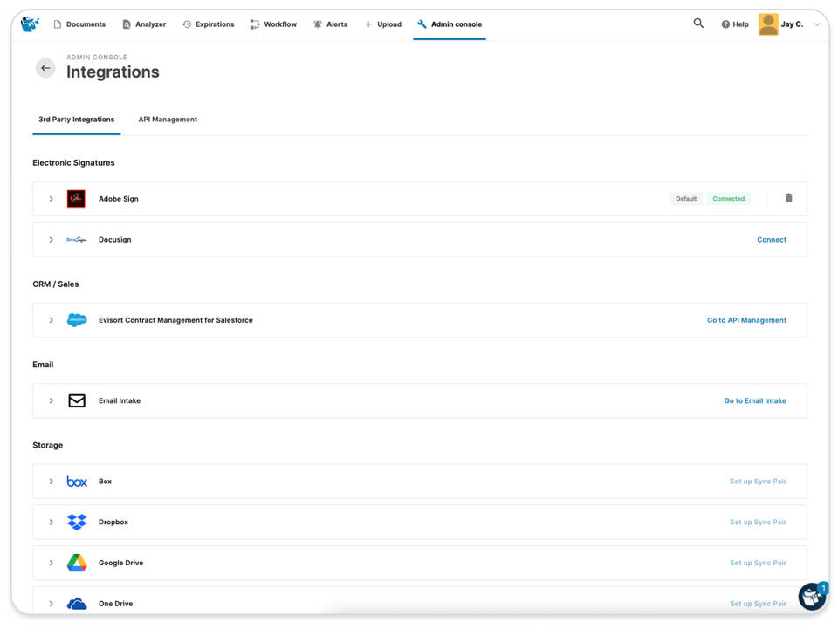Expand the Adobe Sign integration row
The height and width of the screenshot is (629, 838).
tap(51, 198)
